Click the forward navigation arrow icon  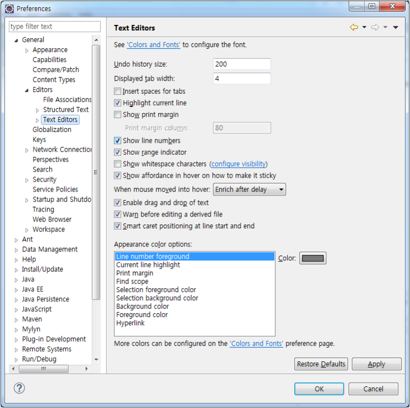coord(375,27)
